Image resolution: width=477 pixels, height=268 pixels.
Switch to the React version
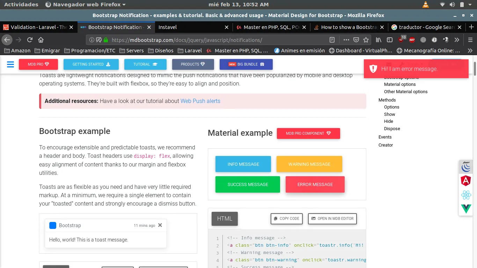tap(466, 195)
